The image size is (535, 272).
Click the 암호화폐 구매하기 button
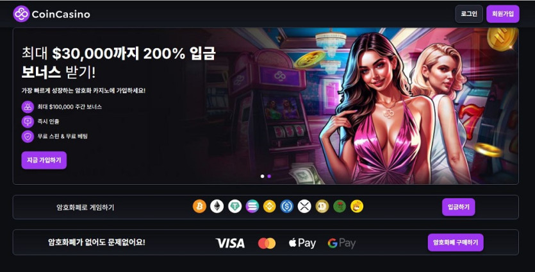[456, 242]
